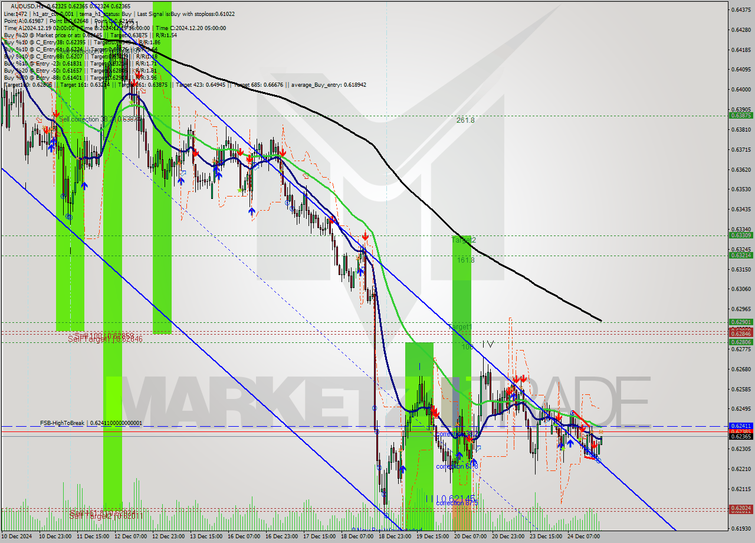Click the '18 Dec 07:00' time axis label
This screenshot has width=755, height=543.
pyautogui.click(x=357, y=537)
